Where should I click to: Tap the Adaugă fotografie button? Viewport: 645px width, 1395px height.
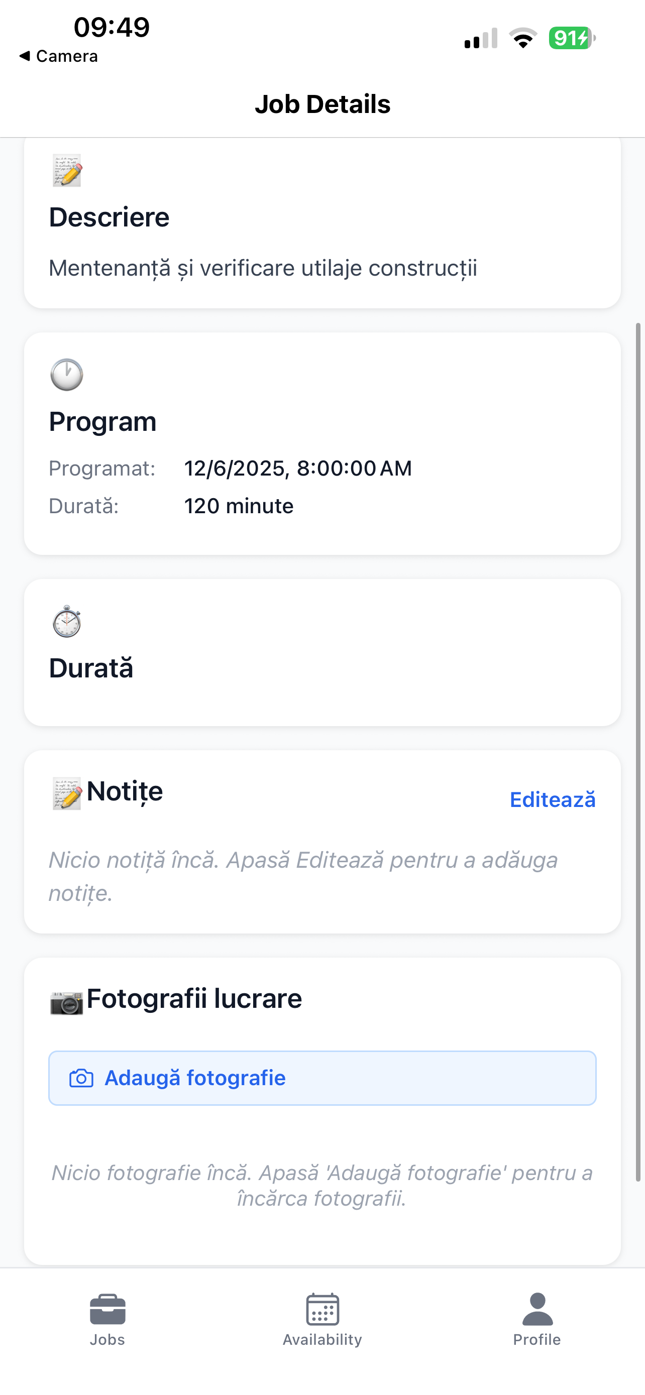[x=322, y=1078]
